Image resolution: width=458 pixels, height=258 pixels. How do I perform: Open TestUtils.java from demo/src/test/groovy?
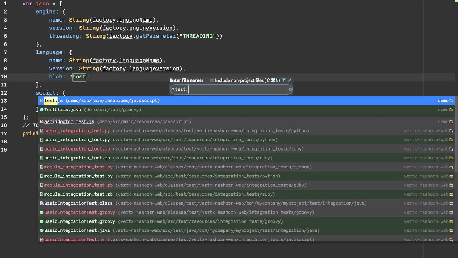click(247, 110)
